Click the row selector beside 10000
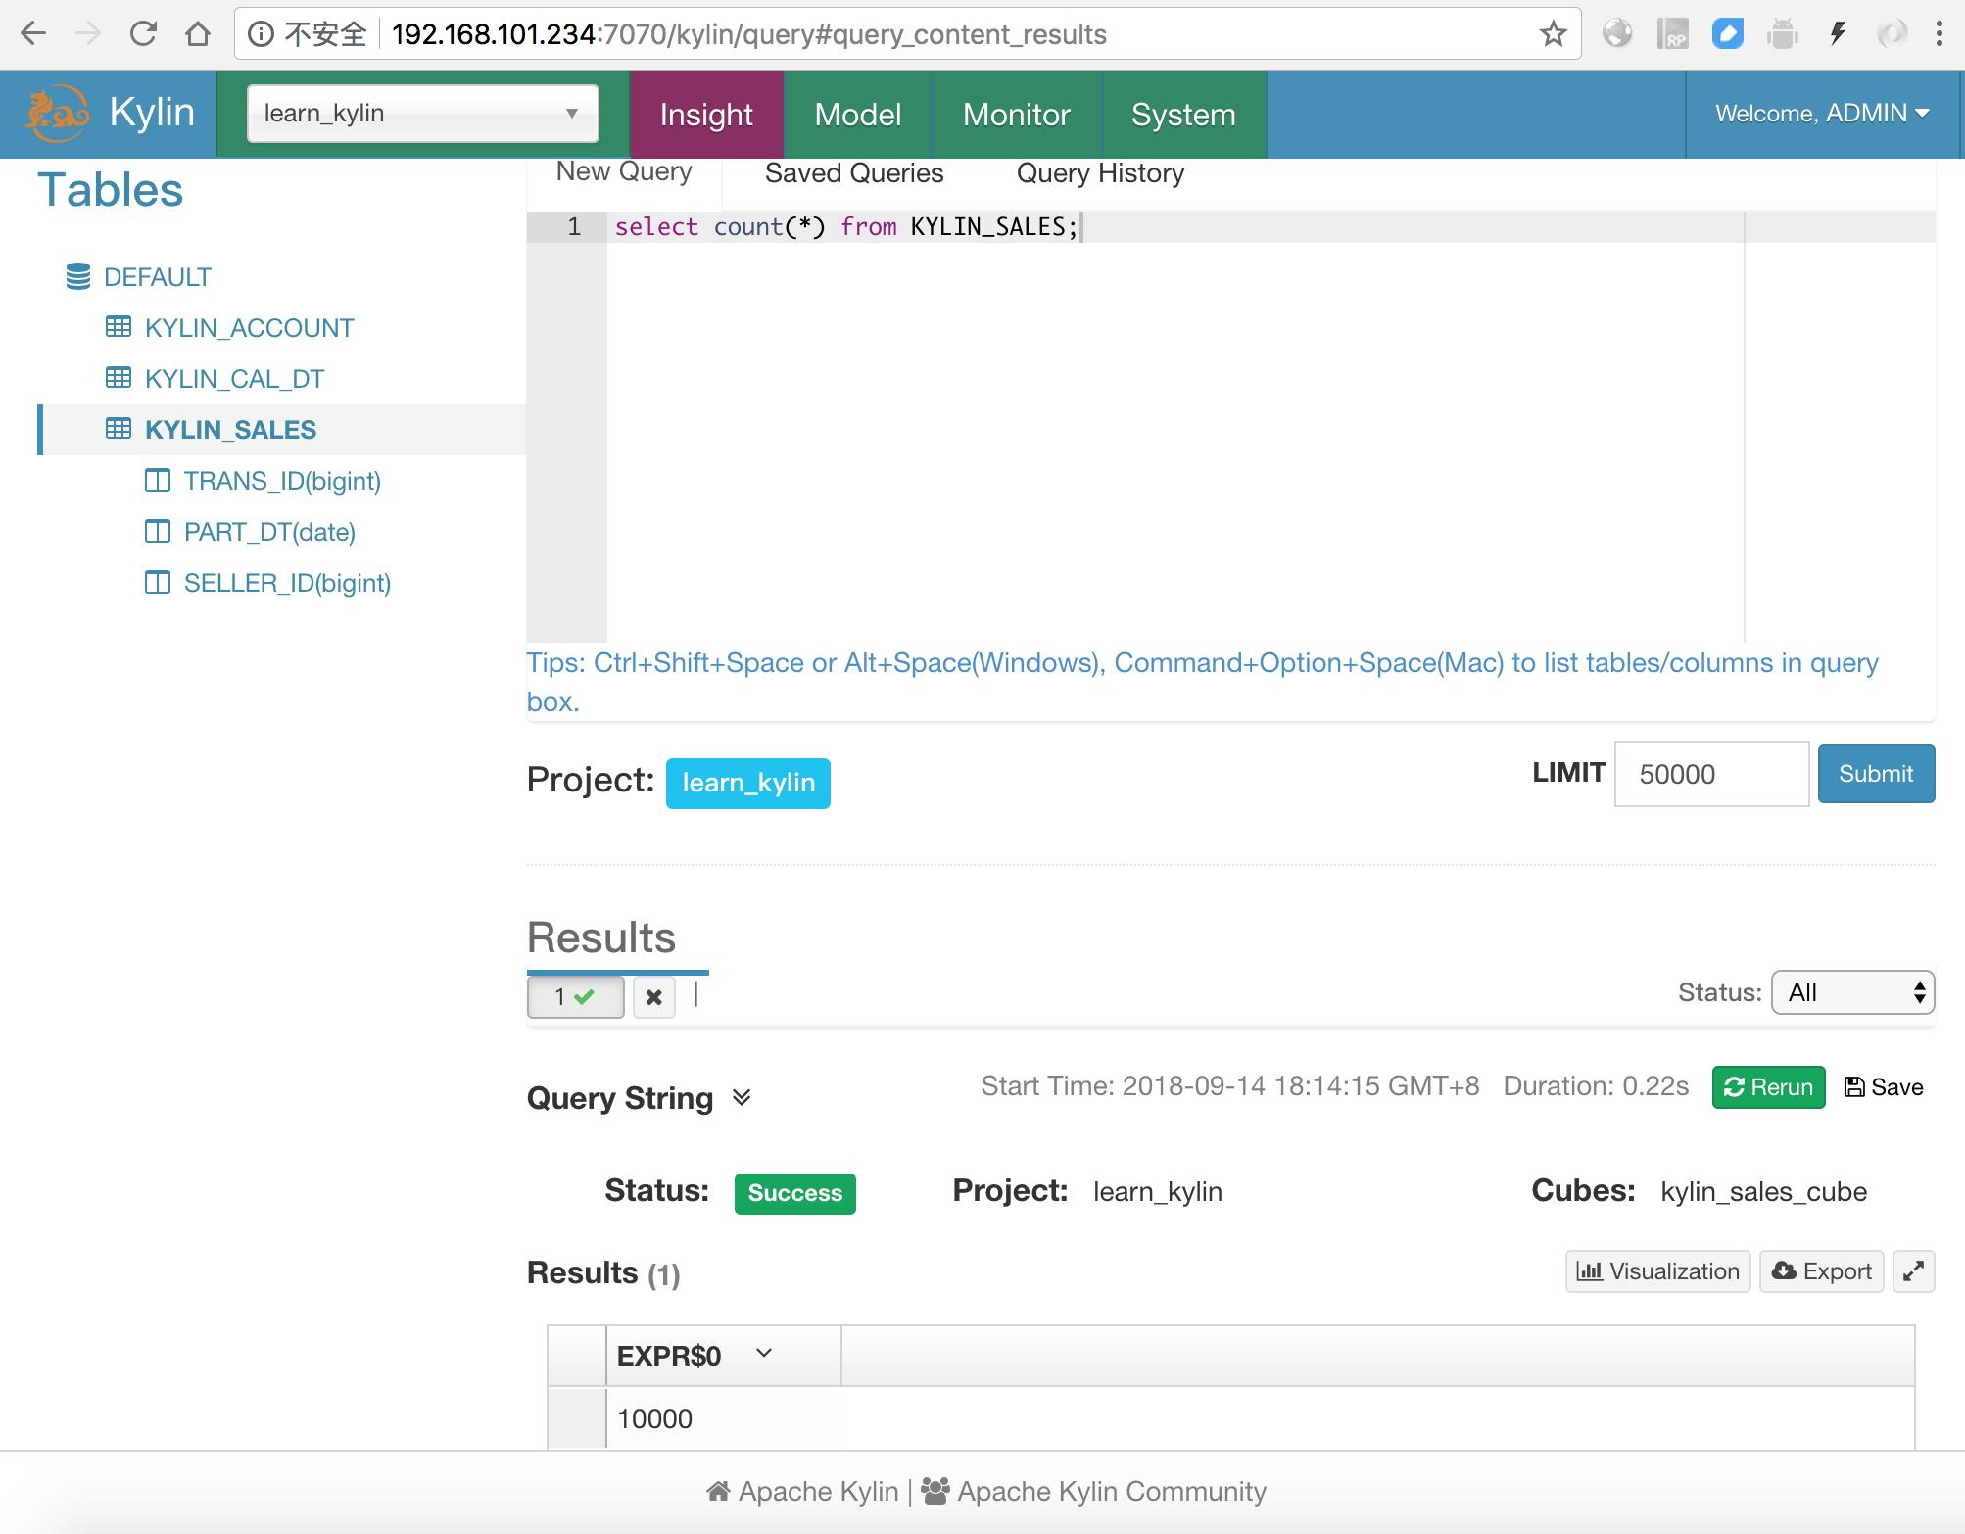This screenshot has height=1534, width=1965. click(577, 1418)
